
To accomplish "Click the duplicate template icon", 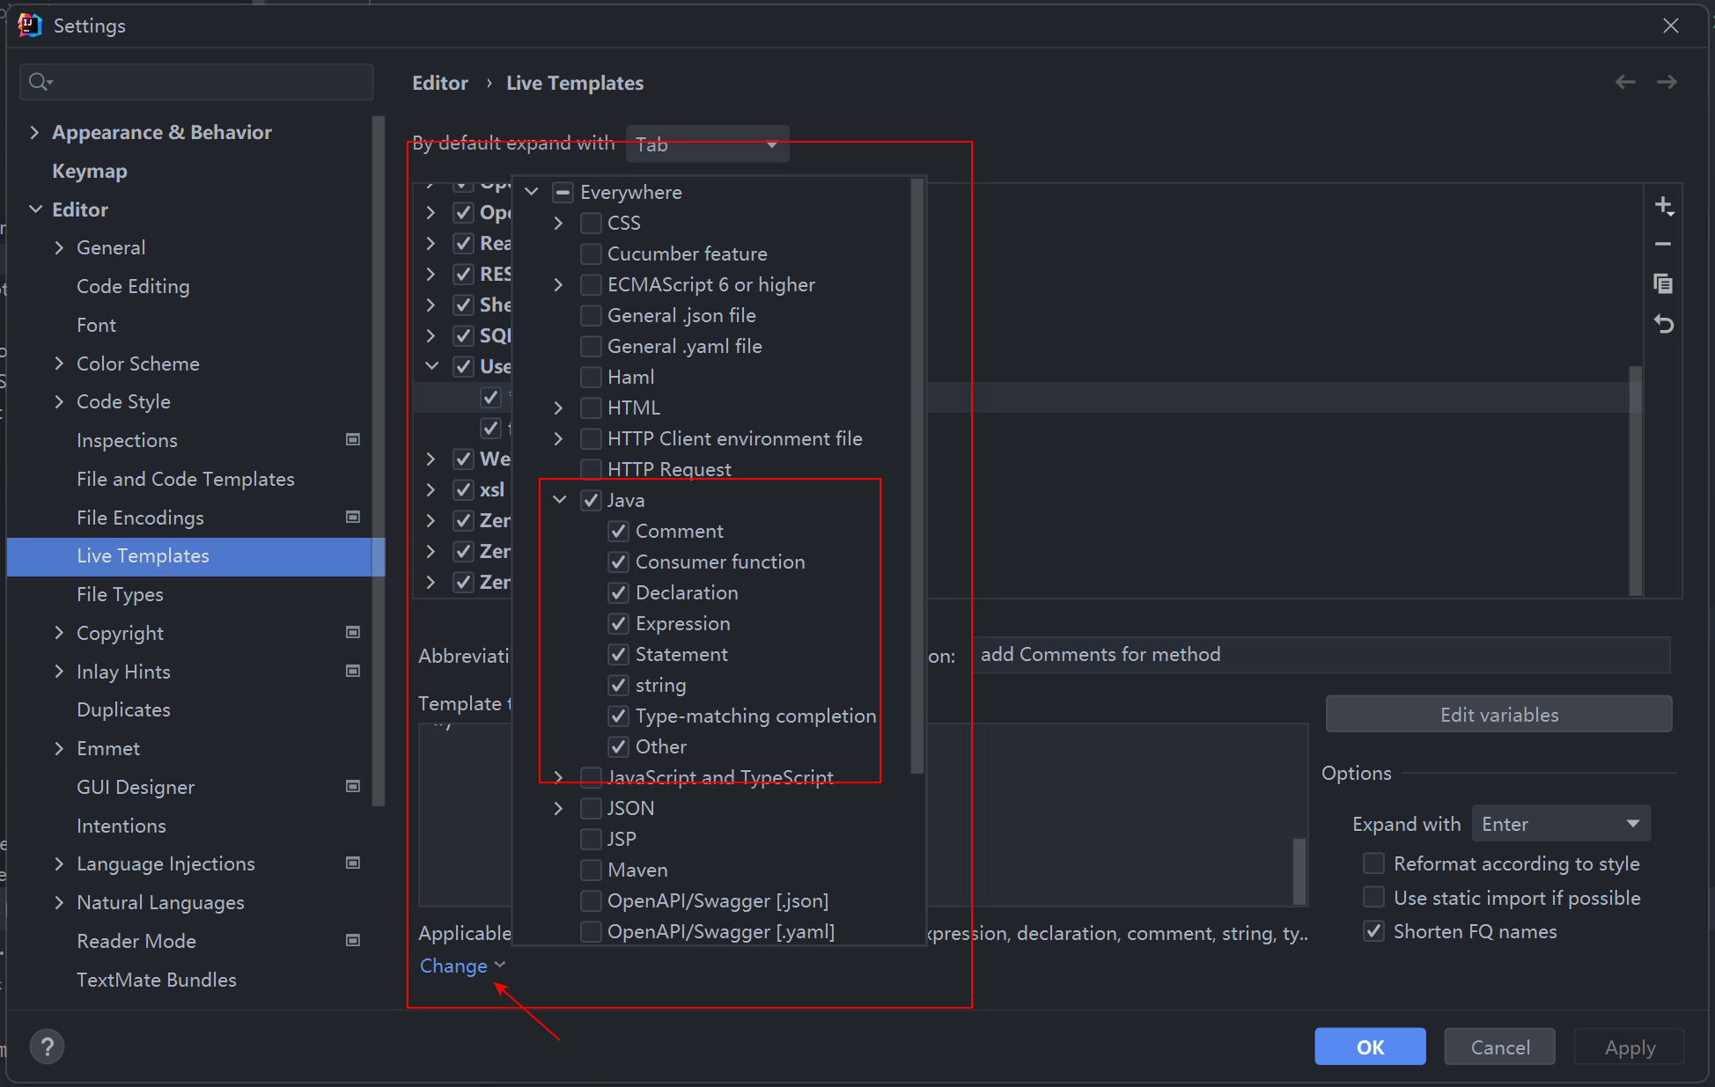I will (1663, 283).
